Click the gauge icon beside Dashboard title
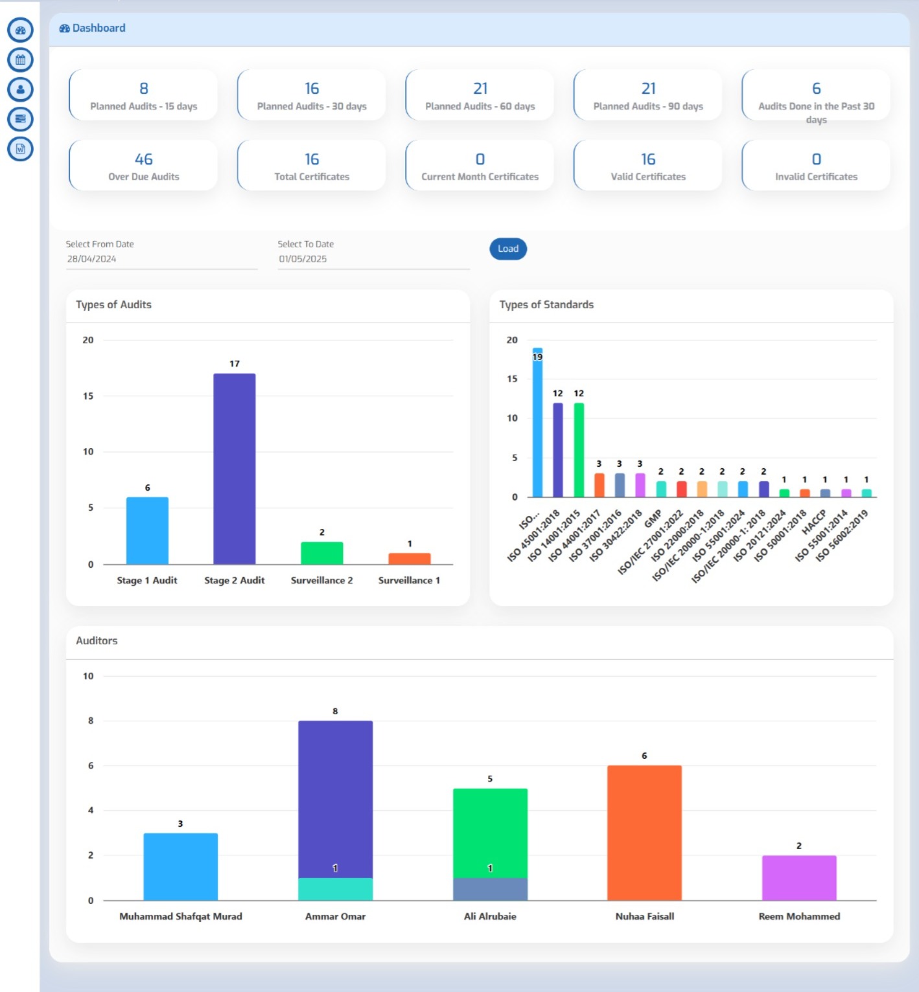Image resolution: width=919 pixels, height=992 pixels. (64, 28)
